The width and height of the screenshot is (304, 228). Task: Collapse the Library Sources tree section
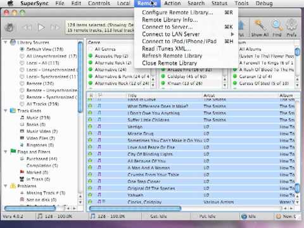point(6,42)
